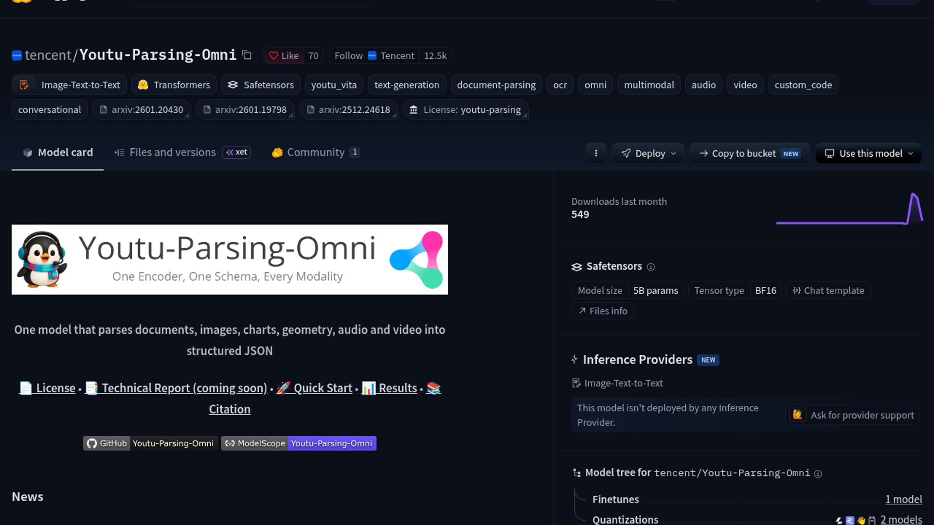Open the tencent organization link in title
Viewport: 934px width, 525px height.
point(48,55)
